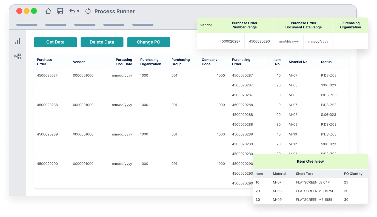
Task: Click the Home icon in the toolbar
Action: [48, 11]
